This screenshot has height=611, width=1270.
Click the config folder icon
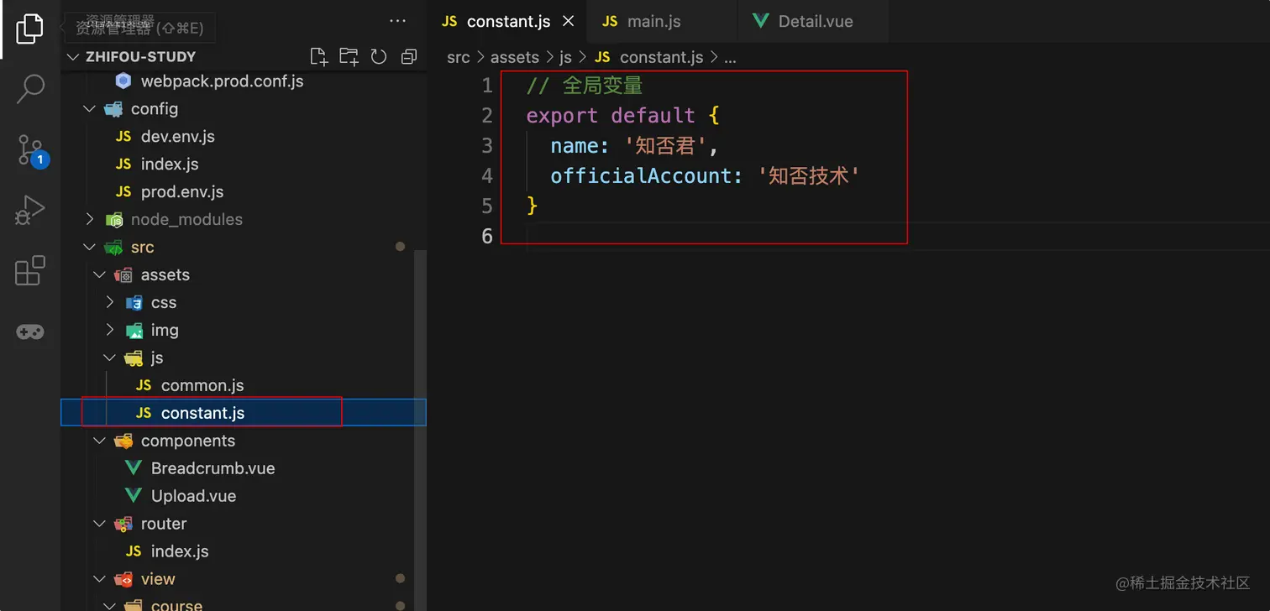tap(113, 108)
